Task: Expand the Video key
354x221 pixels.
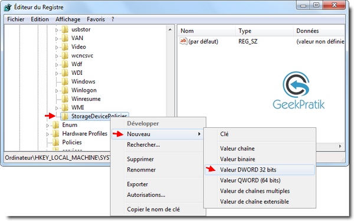Action: [57, 47]
